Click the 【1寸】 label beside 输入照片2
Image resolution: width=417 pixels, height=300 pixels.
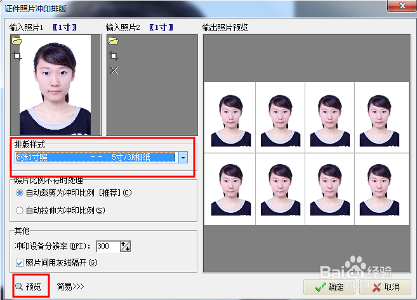pyautogui.click(x=161, y=27)
